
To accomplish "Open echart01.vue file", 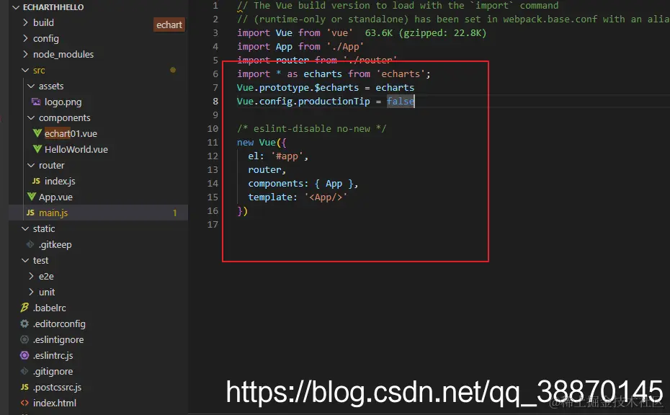I will pyautogui.click(x=71, y=133).
